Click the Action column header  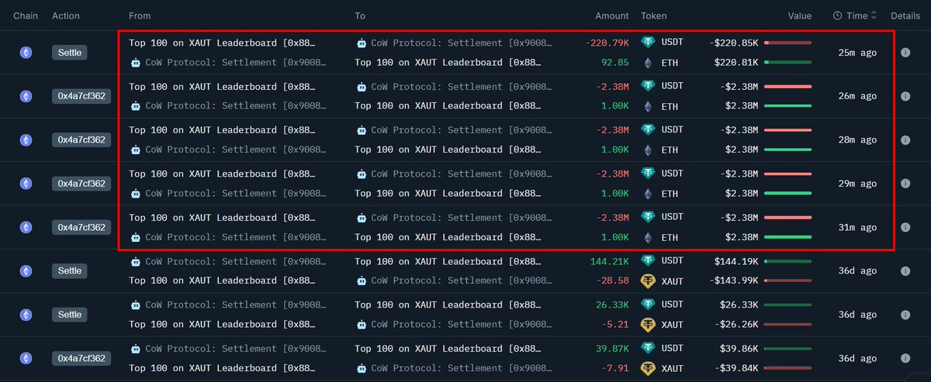pyautogui.click(x=66, y=15)
